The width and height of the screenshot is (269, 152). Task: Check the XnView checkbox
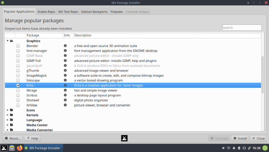[x=18, y=105]
